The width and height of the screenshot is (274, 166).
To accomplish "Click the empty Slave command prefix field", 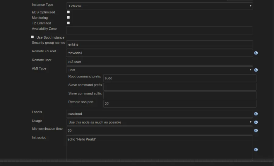I will click(x=179, y=87).
